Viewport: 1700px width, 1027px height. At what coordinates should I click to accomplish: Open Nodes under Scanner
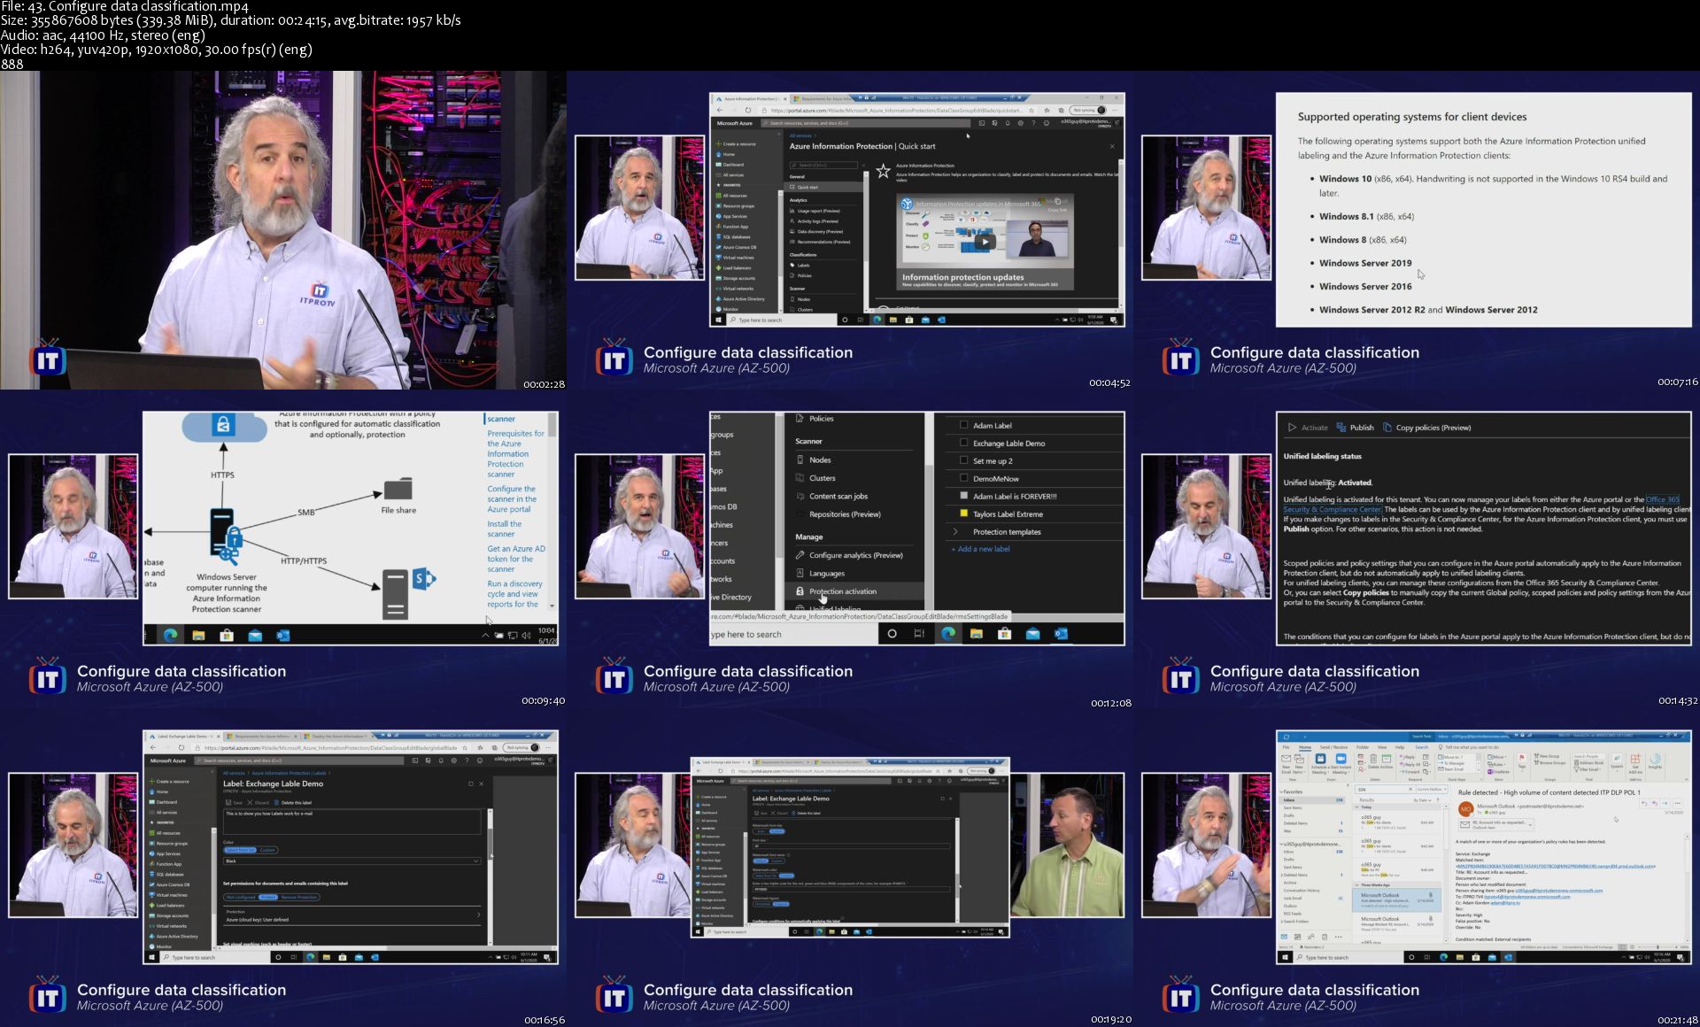point(819,460)
